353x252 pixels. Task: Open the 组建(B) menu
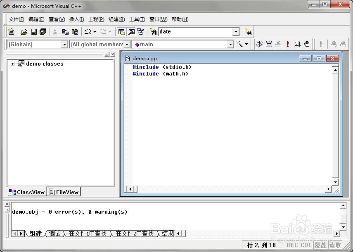coord(116,19)
